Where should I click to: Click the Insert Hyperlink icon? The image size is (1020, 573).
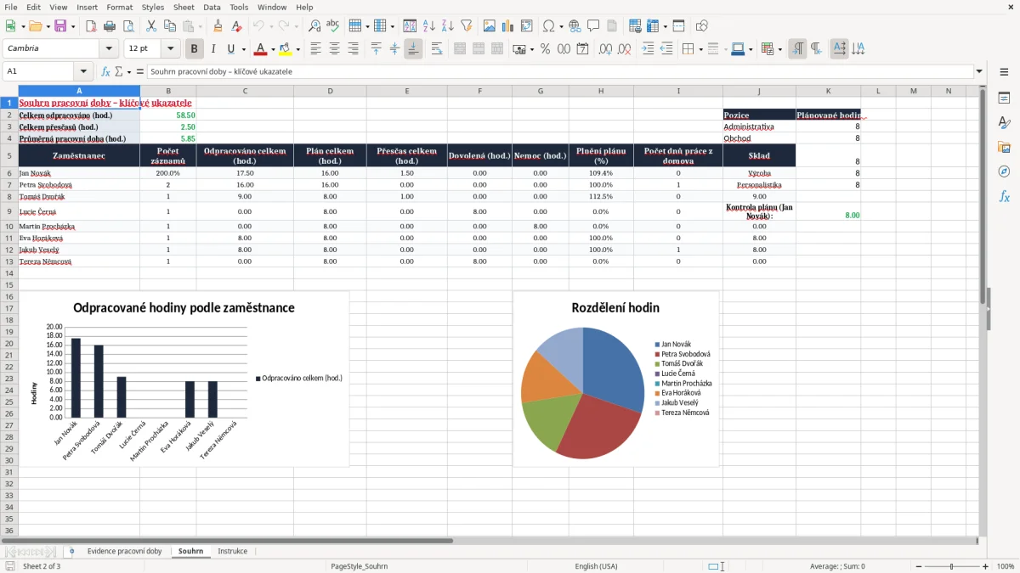click(575, 26)
